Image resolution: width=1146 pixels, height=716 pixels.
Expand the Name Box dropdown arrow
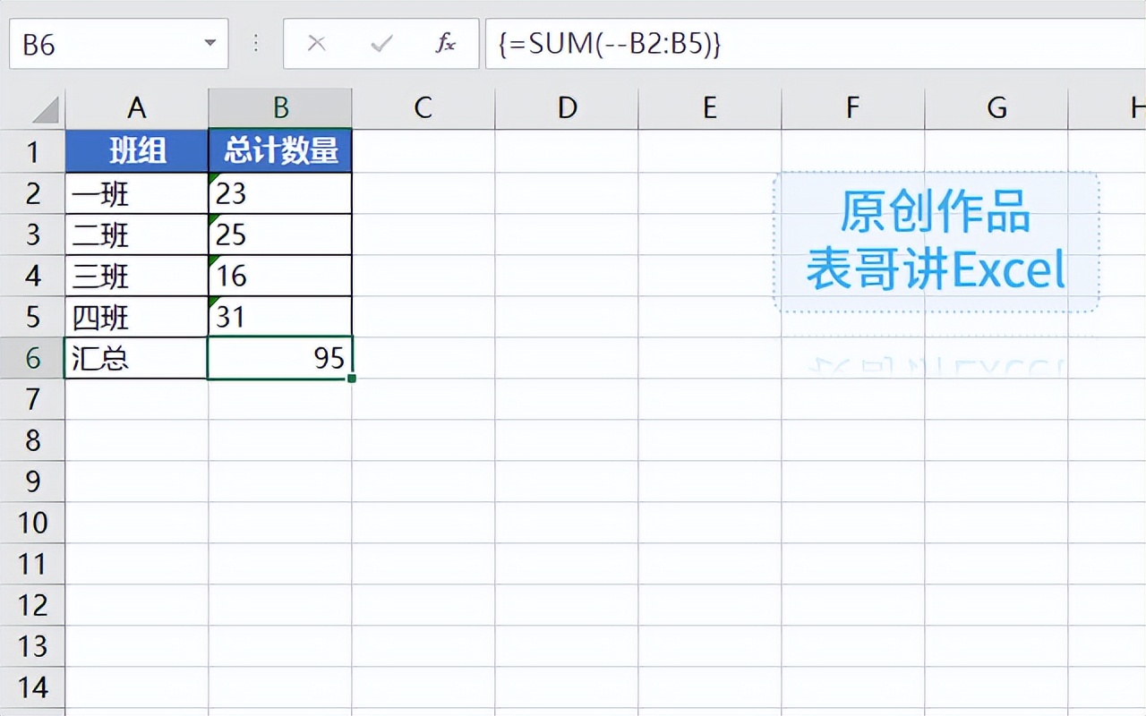pos(210,44)
